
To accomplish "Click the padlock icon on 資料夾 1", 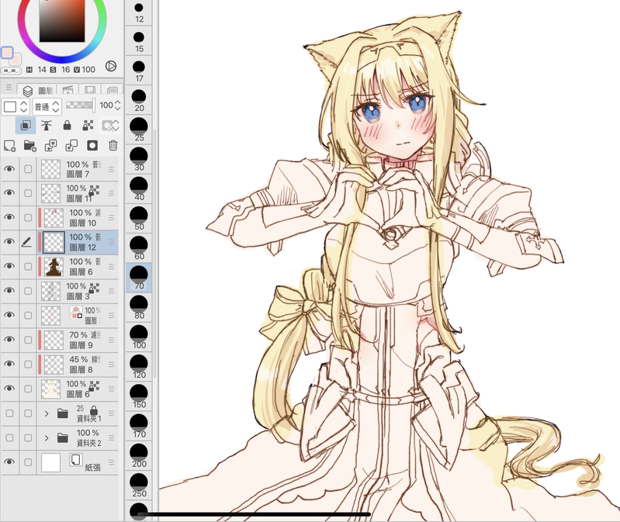I will click(x=94, y=410).
